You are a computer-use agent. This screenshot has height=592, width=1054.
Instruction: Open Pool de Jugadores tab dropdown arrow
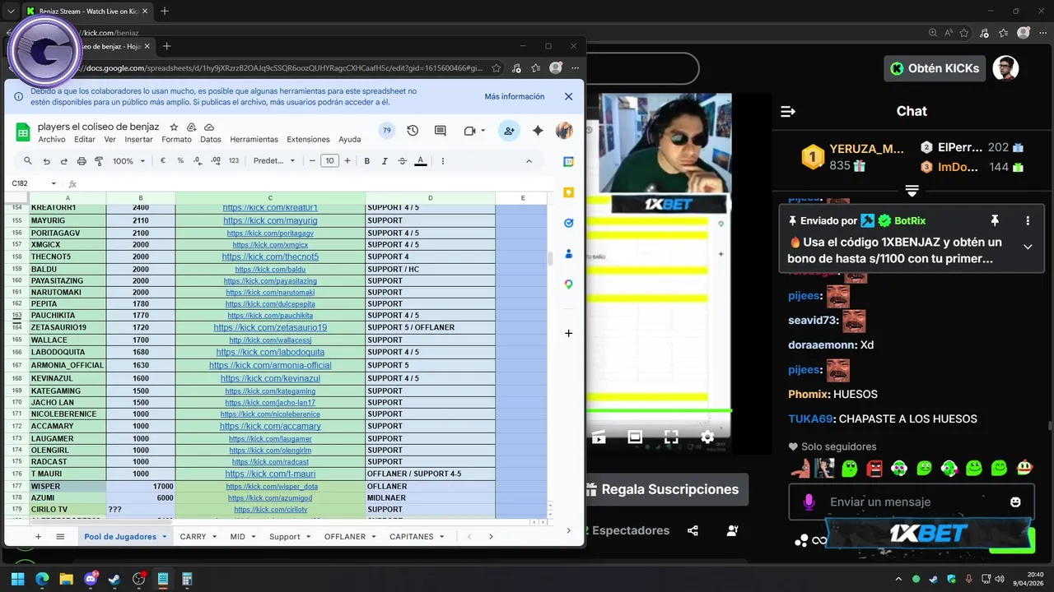click(165, 537)
